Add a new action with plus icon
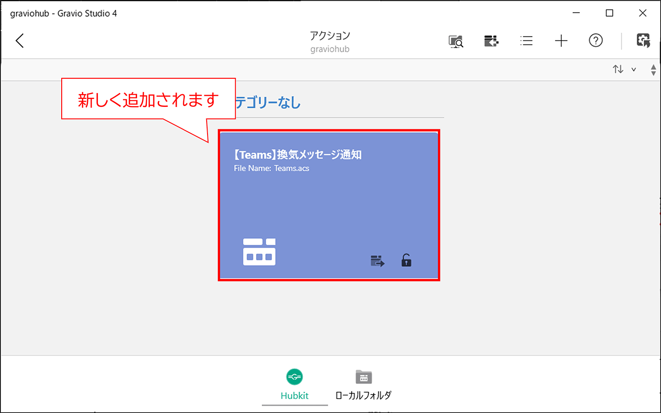 [x=561, y=41]
